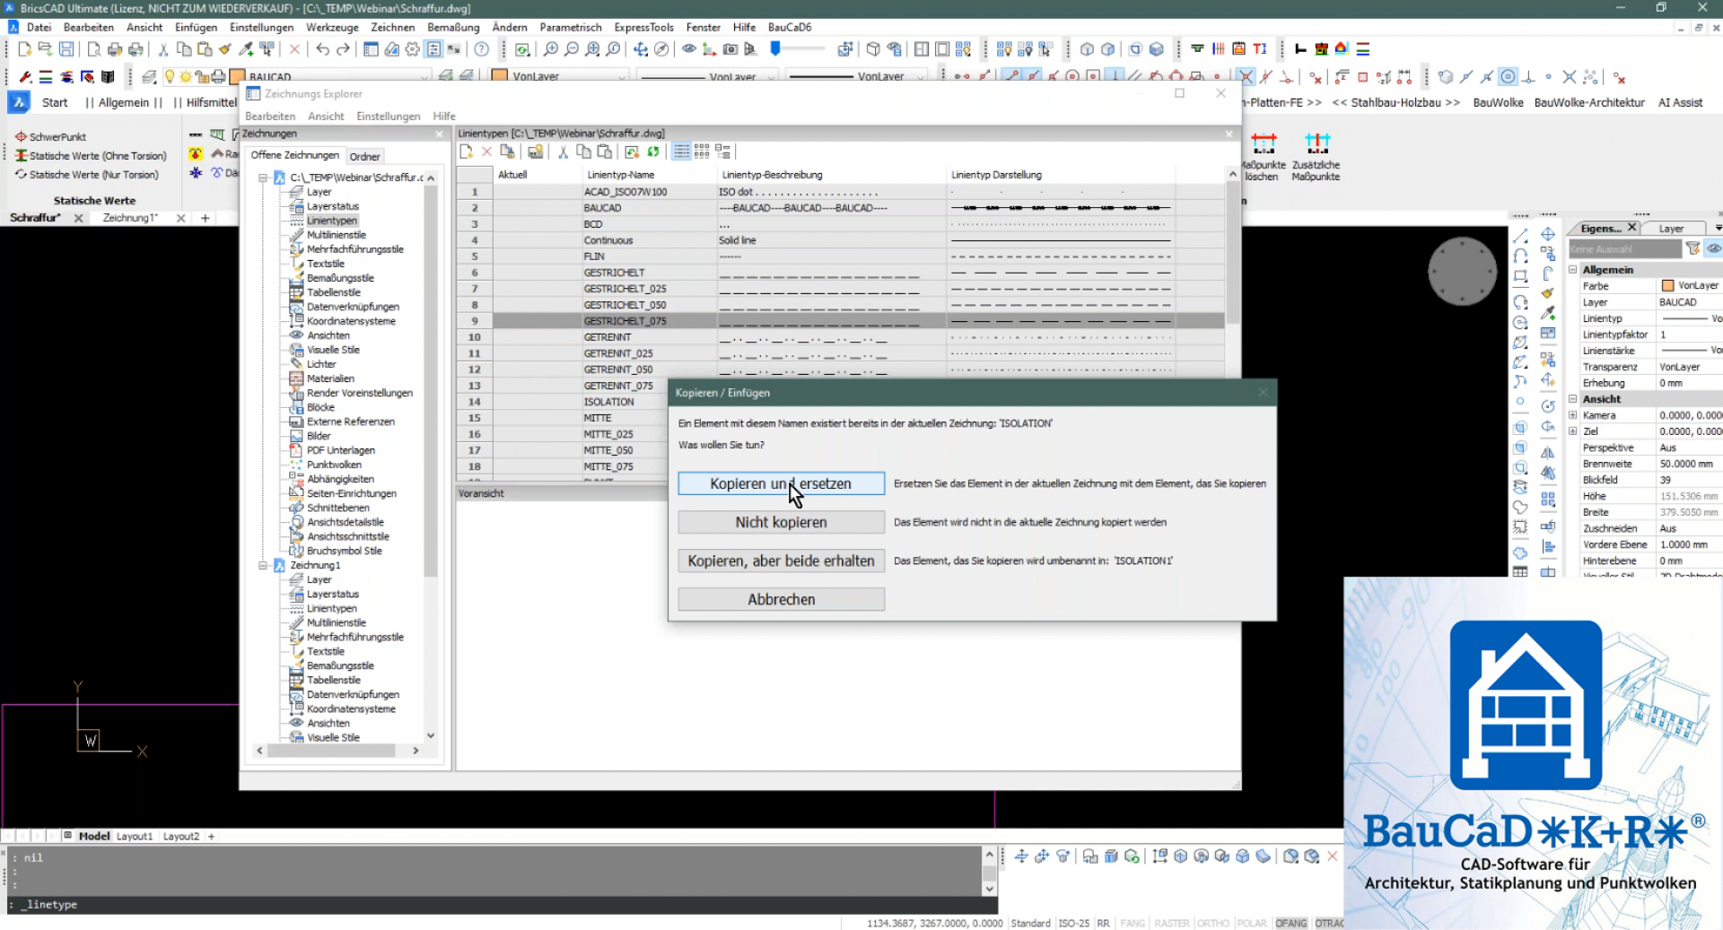Toggle the eye icon in properties panel
This screenshot has width=1723, height=930.
[1713, 248]
